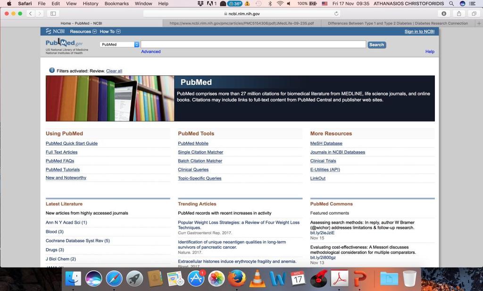
Task: Click the PubMed Search button
Action: [x=376, y=45]
